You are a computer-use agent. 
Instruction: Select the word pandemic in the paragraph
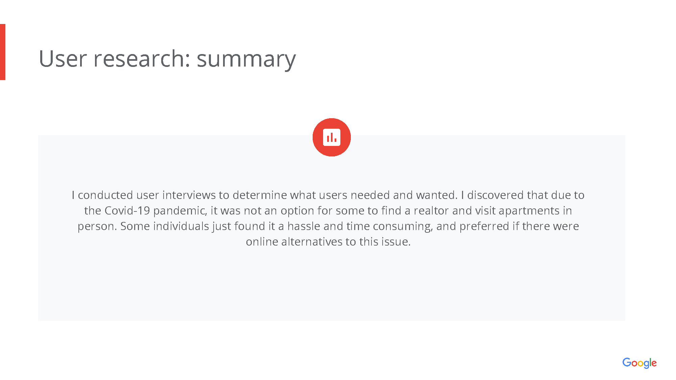click(x=179, y=211)
